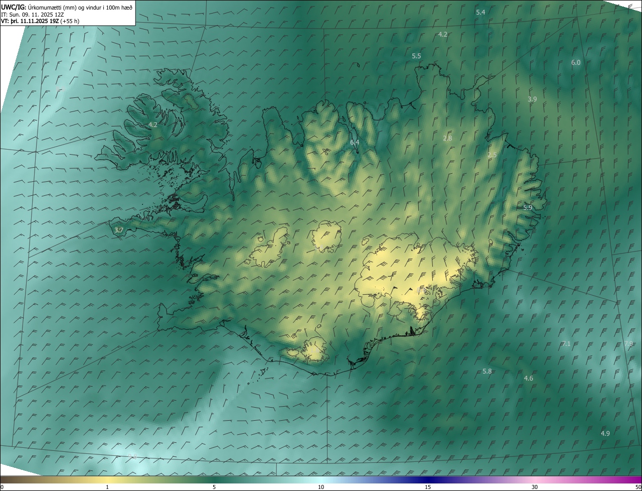The image size is (642, 491).
Task: Click the 5 tick on the color scale
Action: tap(214, 487)
